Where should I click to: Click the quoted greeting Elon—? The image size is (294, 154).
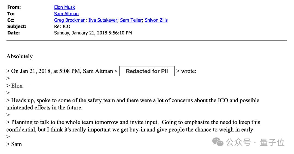tap(20, 86)
